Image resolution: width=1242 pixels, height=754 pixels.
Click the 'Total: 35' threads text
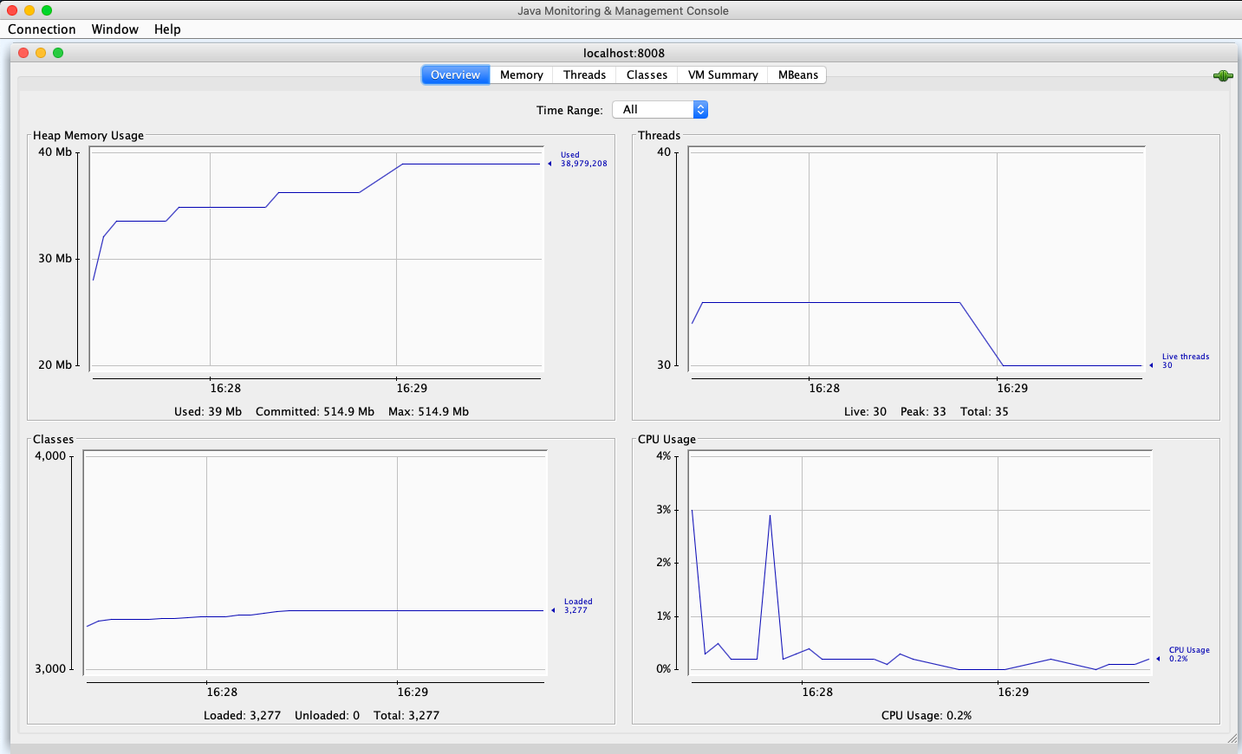click(985, 412)
